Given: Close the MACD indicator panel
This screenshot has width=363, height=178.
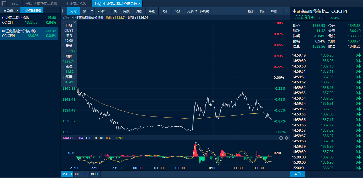Looking at the screenshot, I should point(281,138).
